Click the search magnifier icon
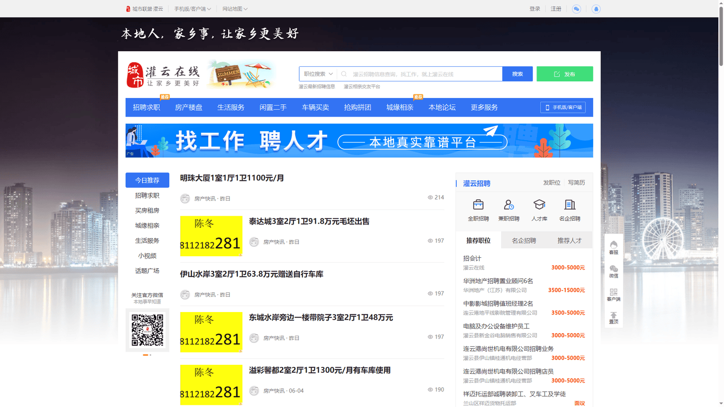This screenshot has height=407, width=724. [344, 74]
